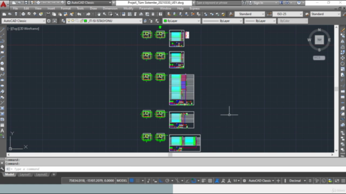This screenshot has width=346, height=194.
Task: Click the Redo arrow
Action: [88, 14]
